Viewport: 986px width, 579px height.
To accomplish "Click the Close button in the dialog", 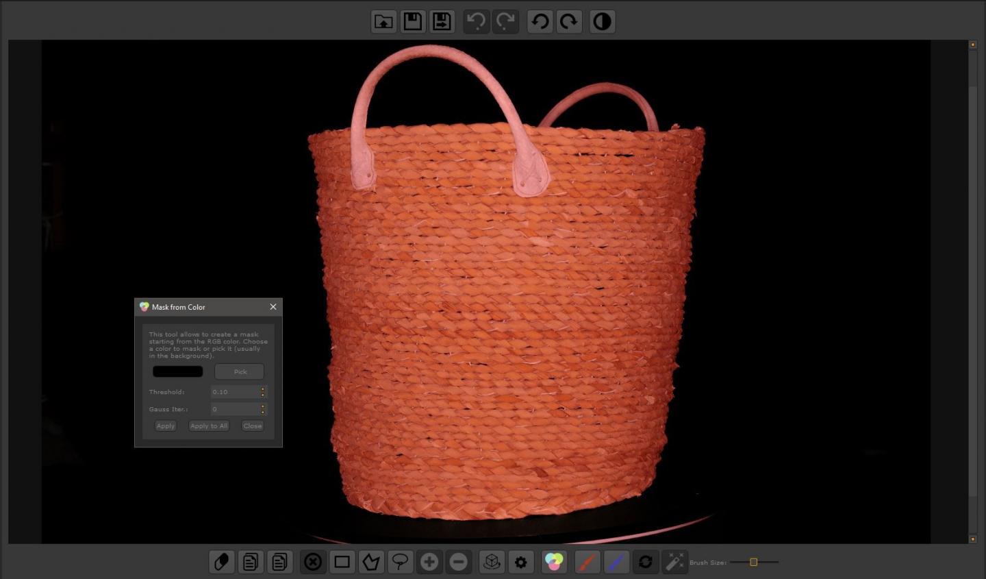I will 253,426.
